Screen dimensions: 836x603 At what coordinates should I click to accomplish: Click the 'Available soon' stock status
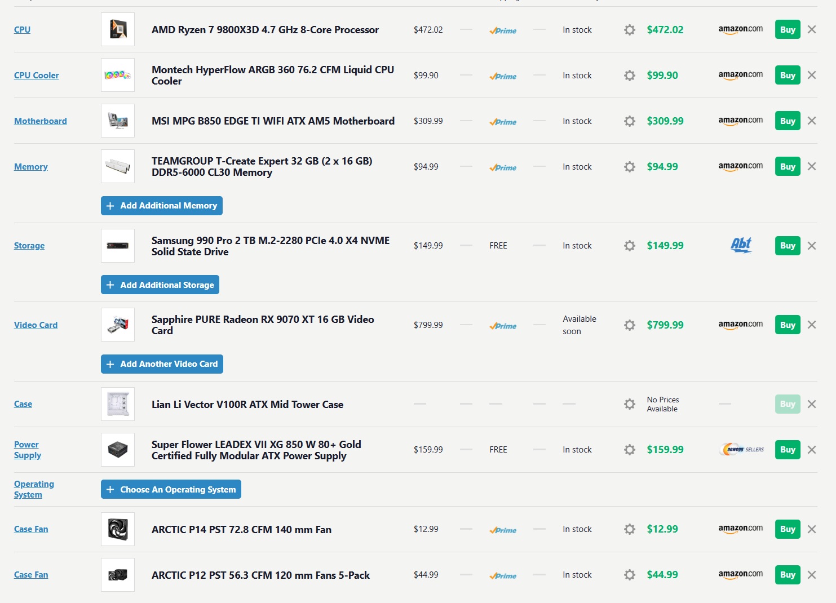pyautogui.click(x=580, y=325)
